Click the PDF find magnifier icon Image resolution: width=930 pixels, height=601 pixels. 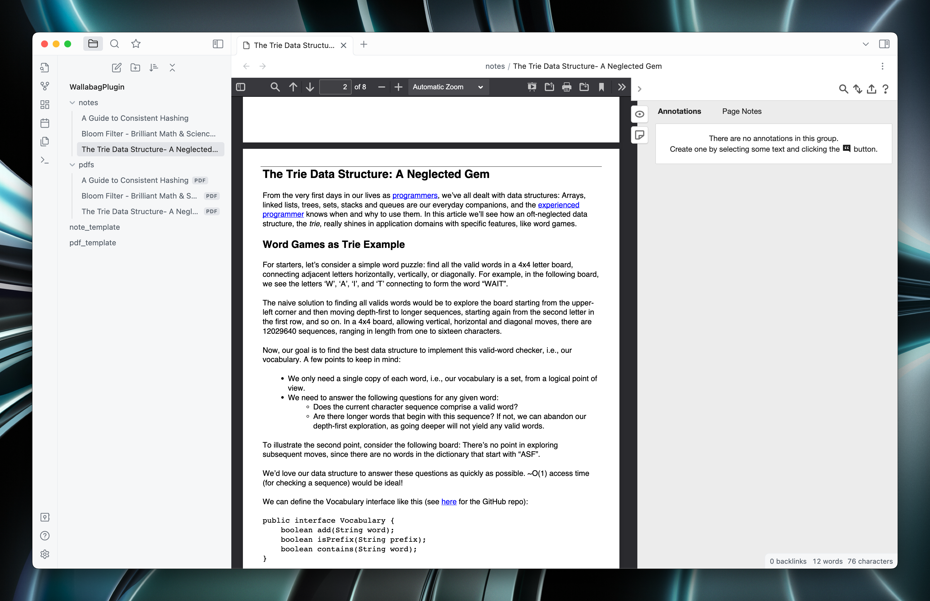tap(275, 87)
